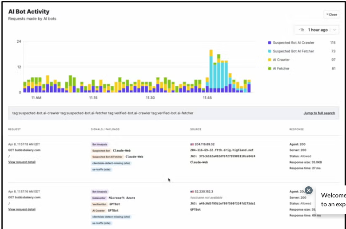Dismiss the Welcome popup with its X button
Screen dimensions: 346x229
pyautogui.click(x=309, y=190)
